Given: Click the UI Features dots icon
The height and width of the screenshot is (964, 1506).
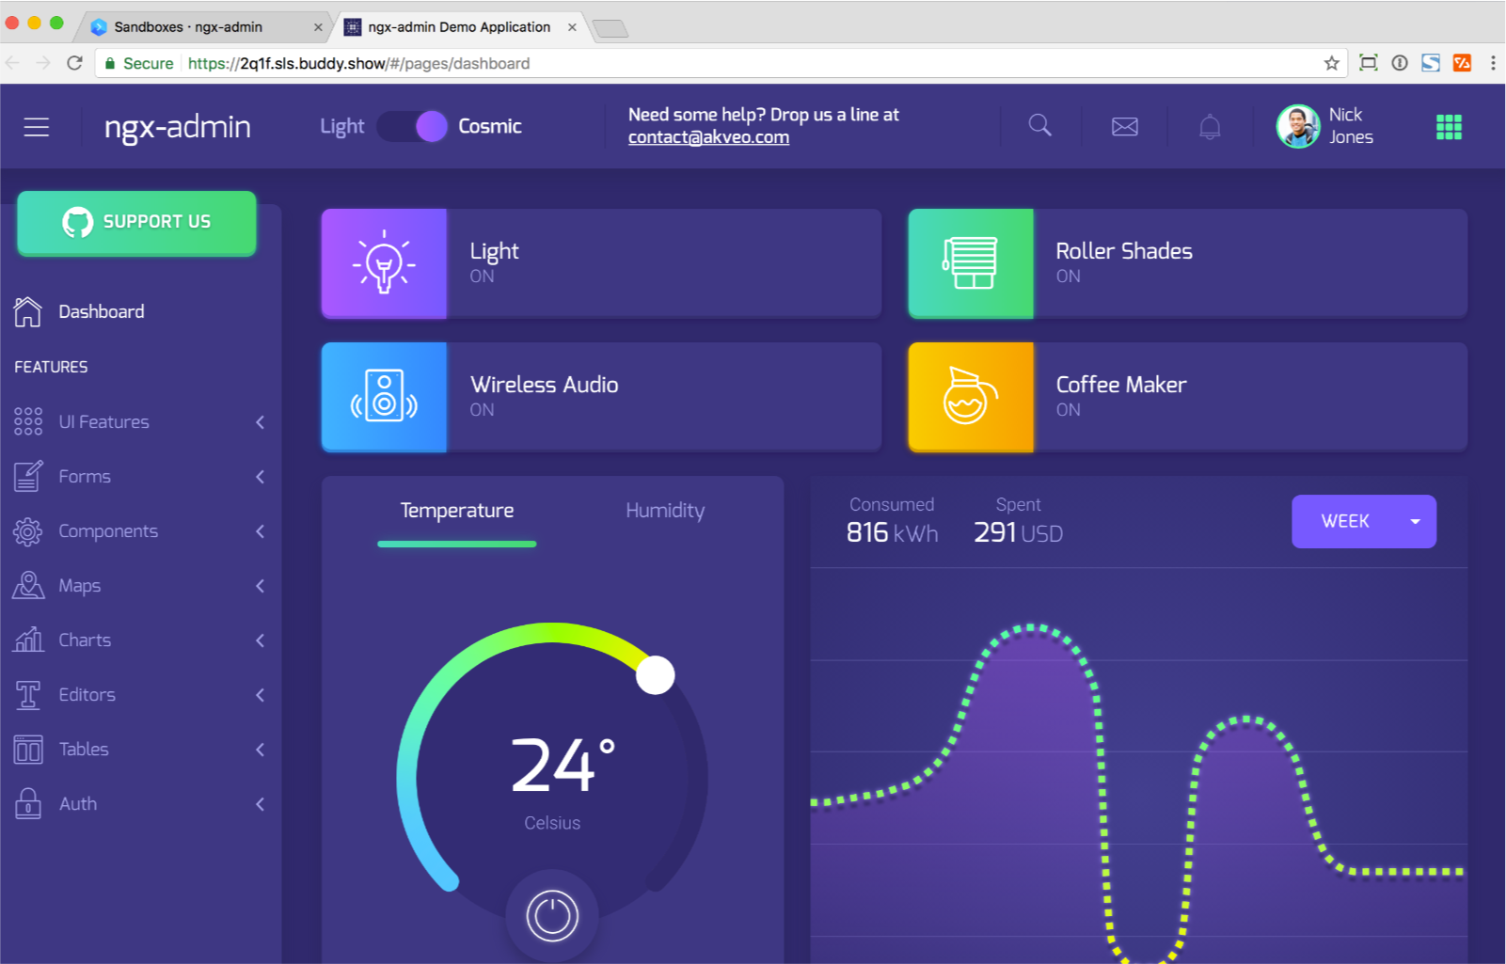Looking at the screenshot, I should [28, 421].
